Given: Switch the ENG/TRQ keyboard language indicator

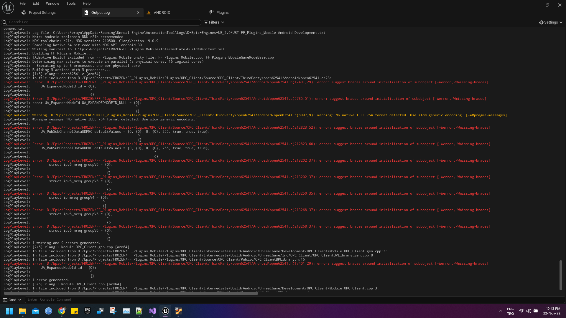Looking at the screenshot, I should click(x=510, y=311).
